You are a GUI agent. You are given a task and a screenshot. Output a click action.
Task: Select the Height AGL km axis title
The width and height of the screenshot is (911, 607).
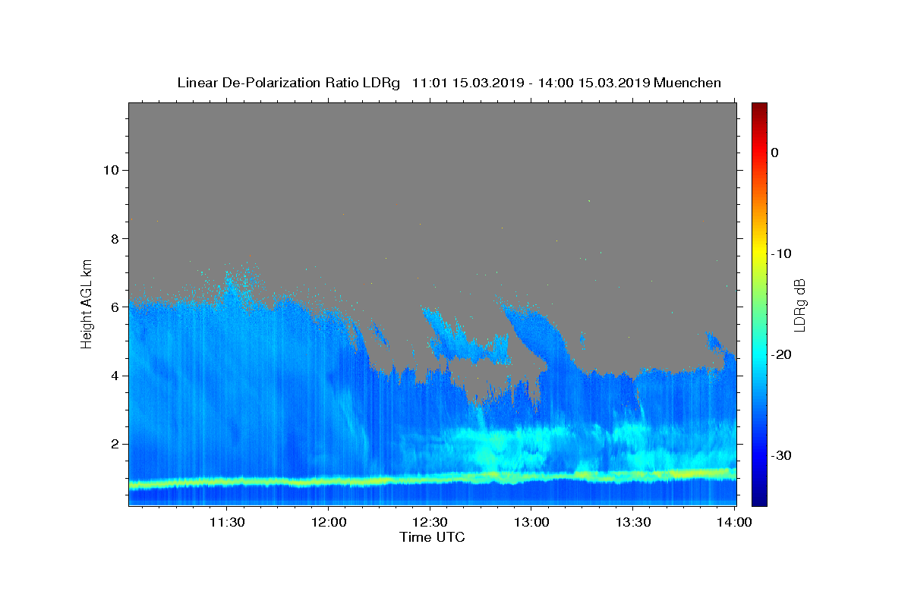[87, 303]
